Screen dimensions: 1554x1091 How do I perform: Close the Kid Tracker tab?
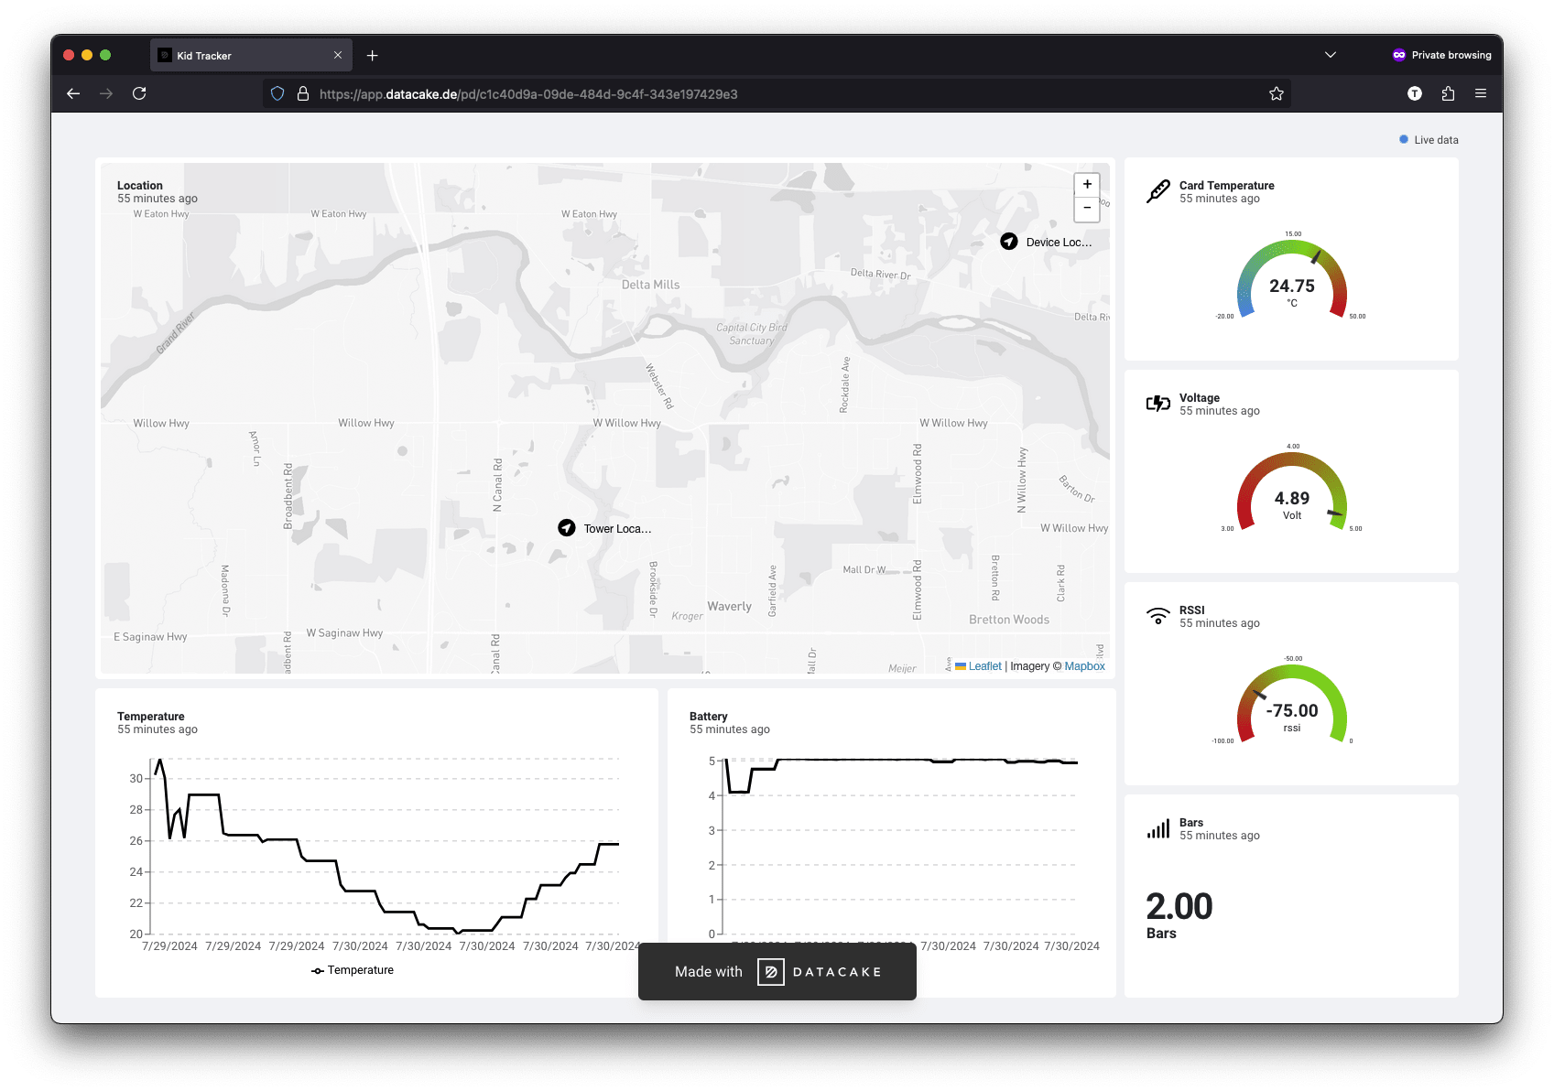338,55
